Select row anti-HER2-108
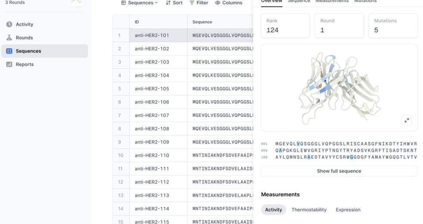The width and height of the screenshot is (423, 224). click(183, 129)
